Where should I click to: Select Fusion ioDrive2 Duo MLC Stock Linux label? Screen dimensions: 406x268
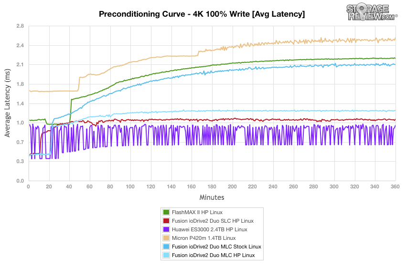[x=216, y=246]
